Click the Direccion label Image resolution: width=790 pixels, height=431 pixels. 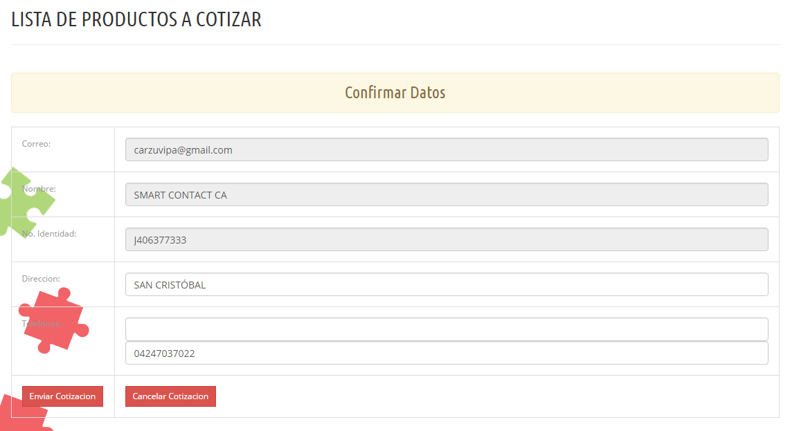point(41,279)
